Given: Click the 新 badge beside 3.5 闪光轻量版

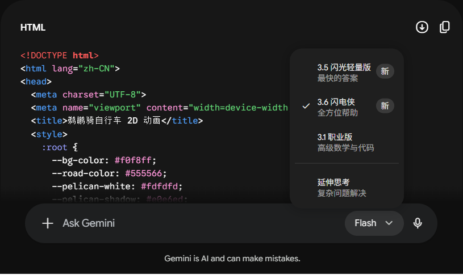Looking at the screenshot, I should (385, 71).
